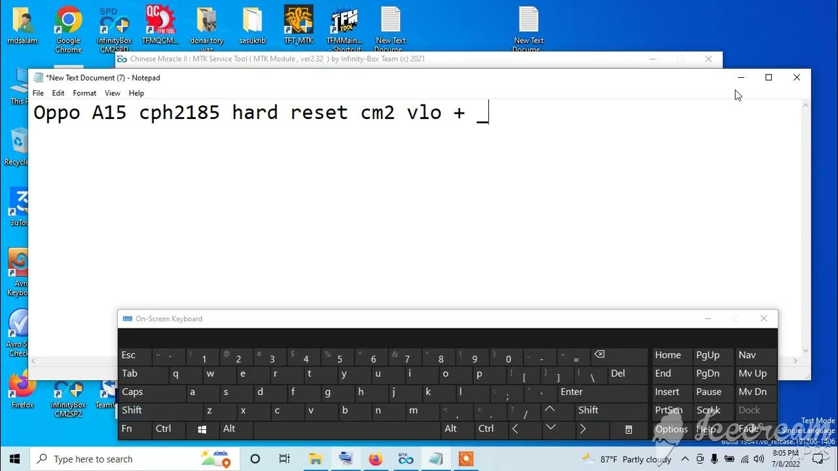This screenshot has height=471, width=838.
Task: Switch to MTK Infinity tool in taskbar
Action: point(405,459)
